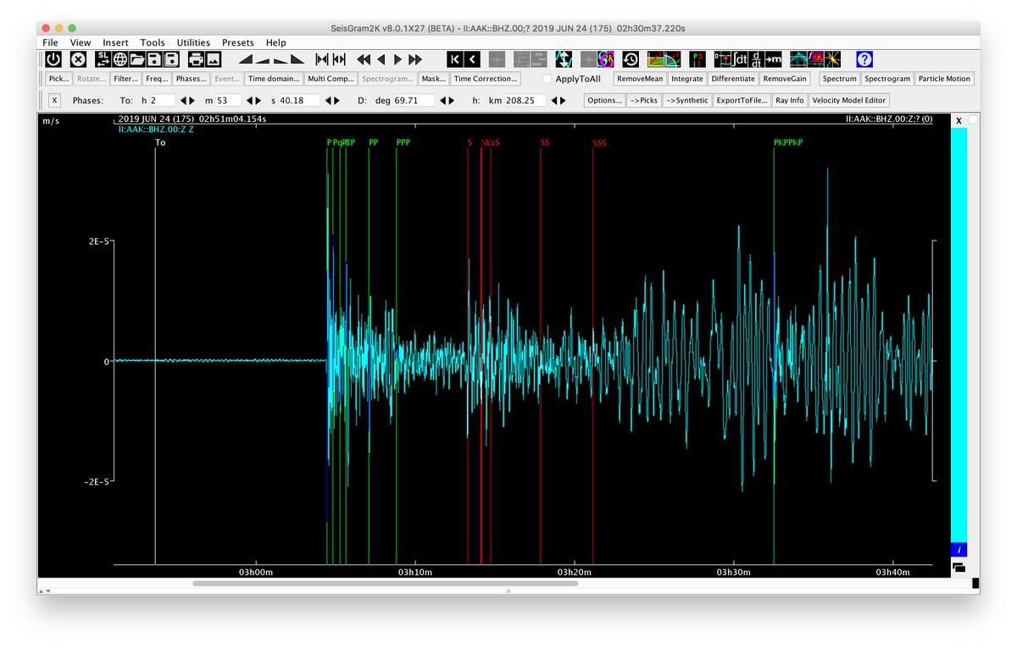Click the time compress icon with inward arrows
1017x648 pixels.
click(x=322, y=59)
